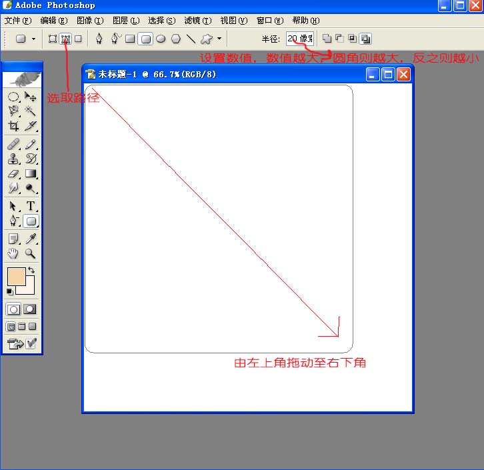484x470 pixels.
Task: Click the feather logo atop the toolbox
Action: tap(22, 79)
